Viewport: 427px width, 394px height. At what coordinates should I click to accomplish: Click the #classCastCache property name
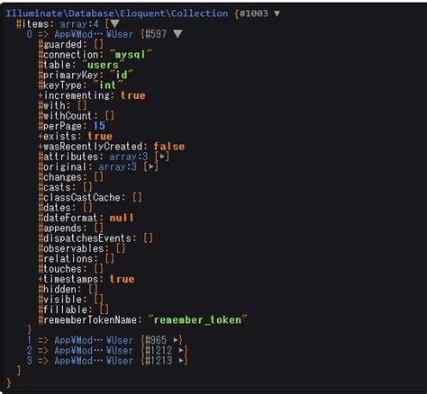(79, 197)
